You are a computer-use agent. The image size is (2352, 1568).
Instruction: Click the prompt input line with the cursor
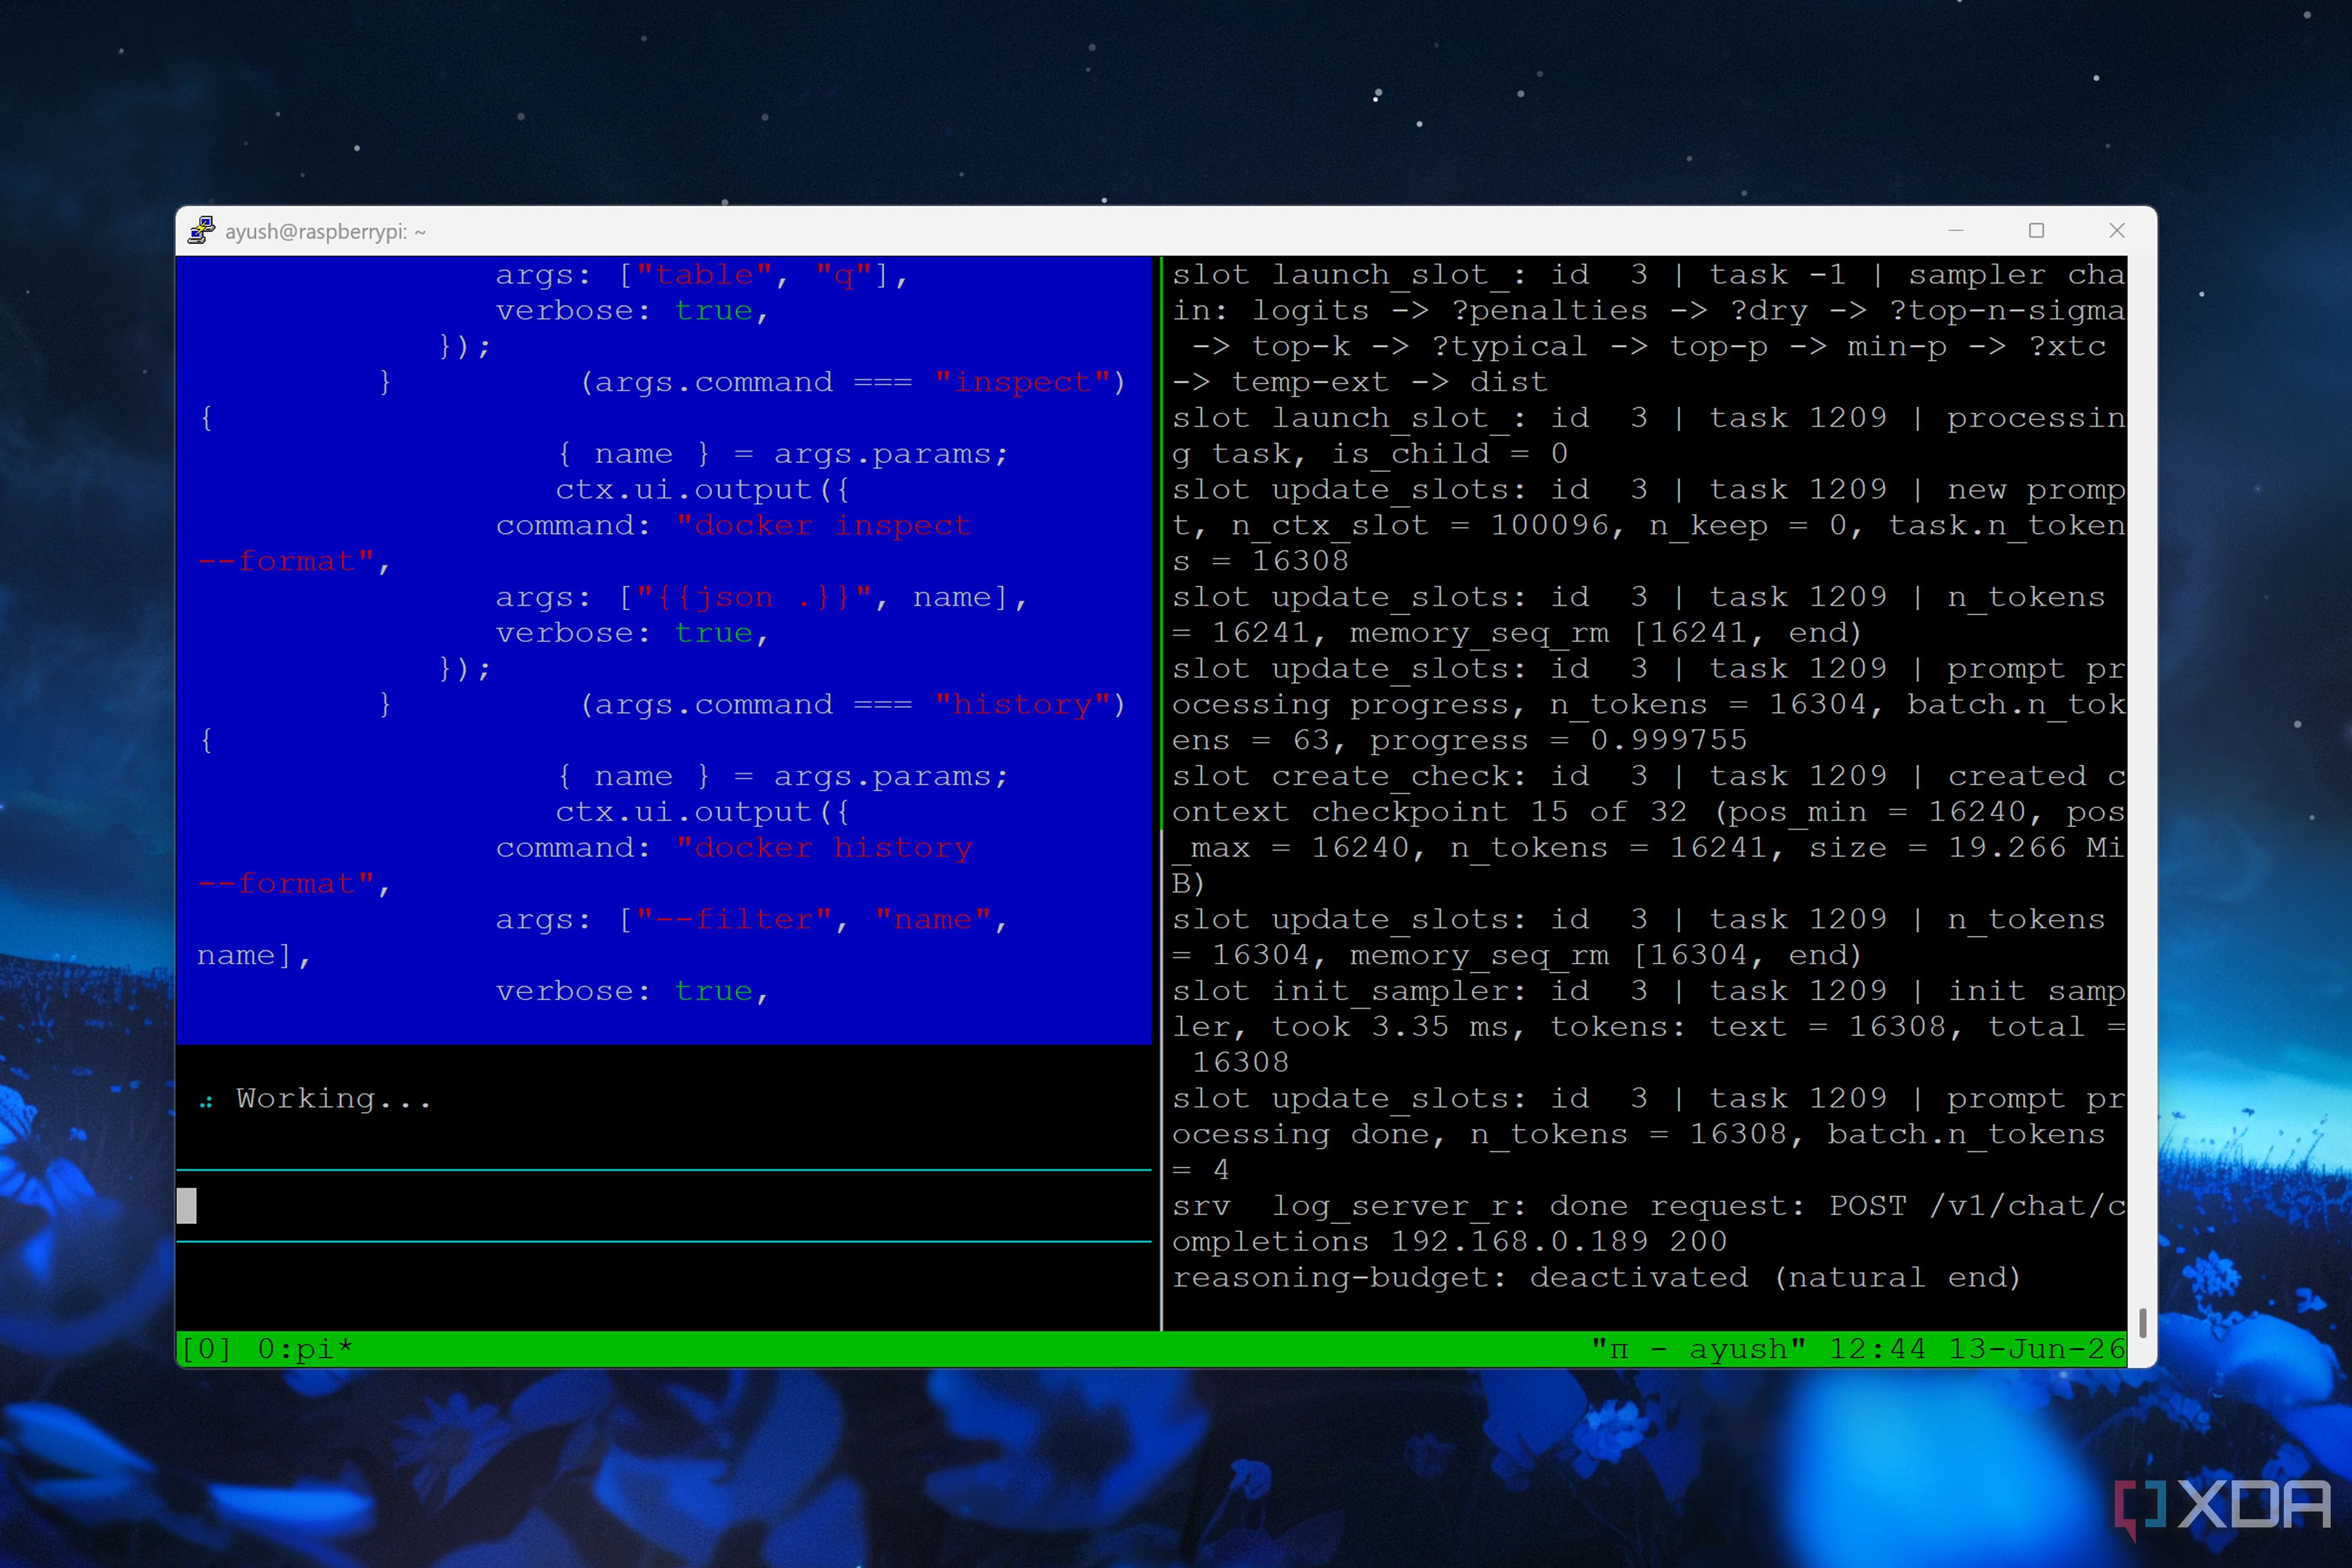pyautogui.click(x=664, y=1206)
